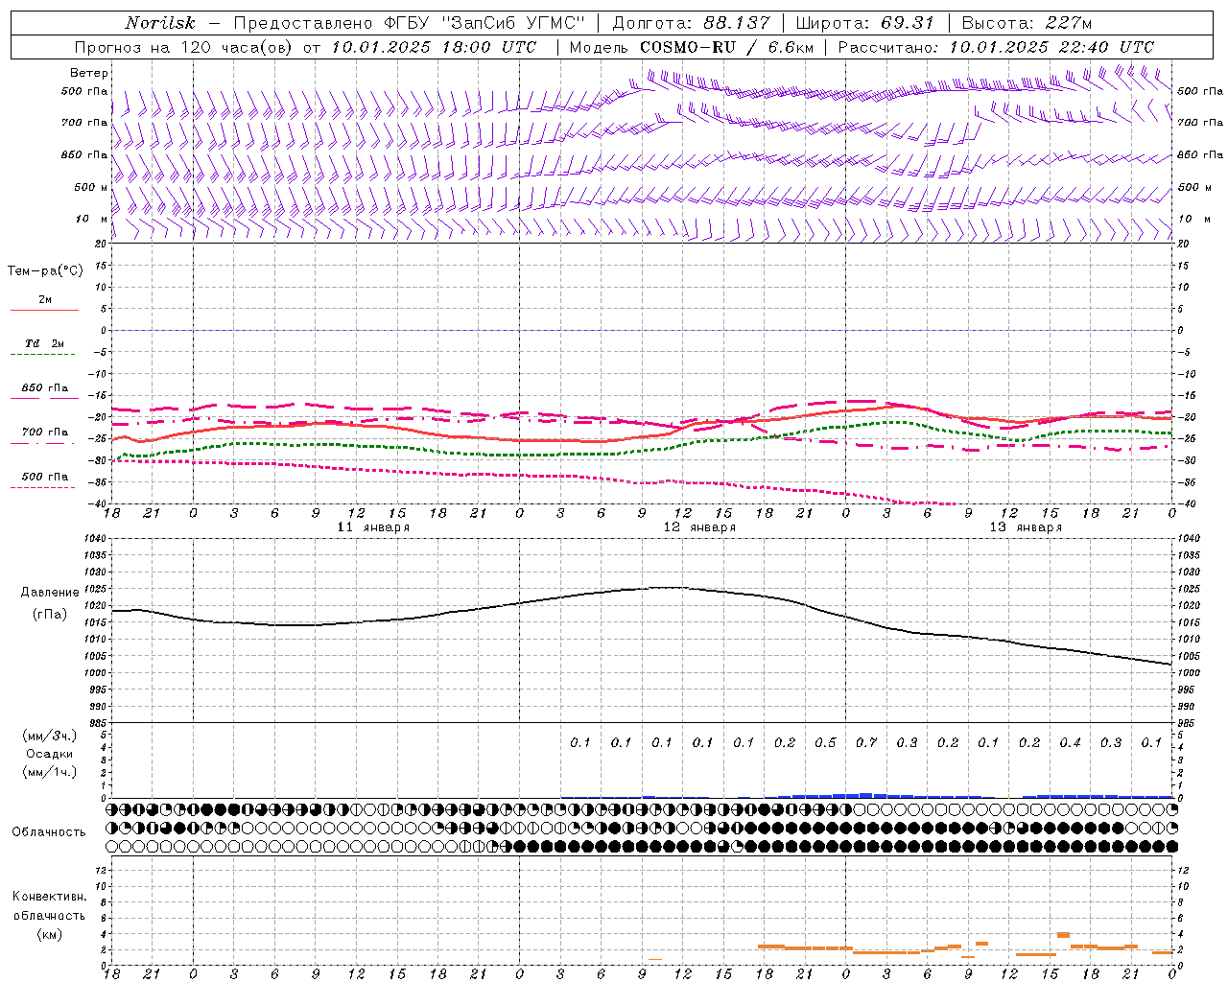
Task: Click the '2м' temperature legend entry
Action: coord(45,300)
